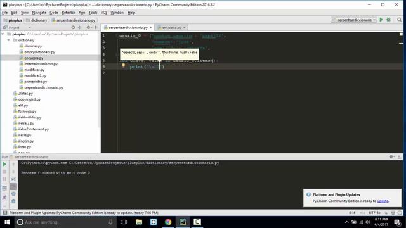Click the inspector (hector) icon in status bar
The image size is (406, 228).
click(393, 213)
